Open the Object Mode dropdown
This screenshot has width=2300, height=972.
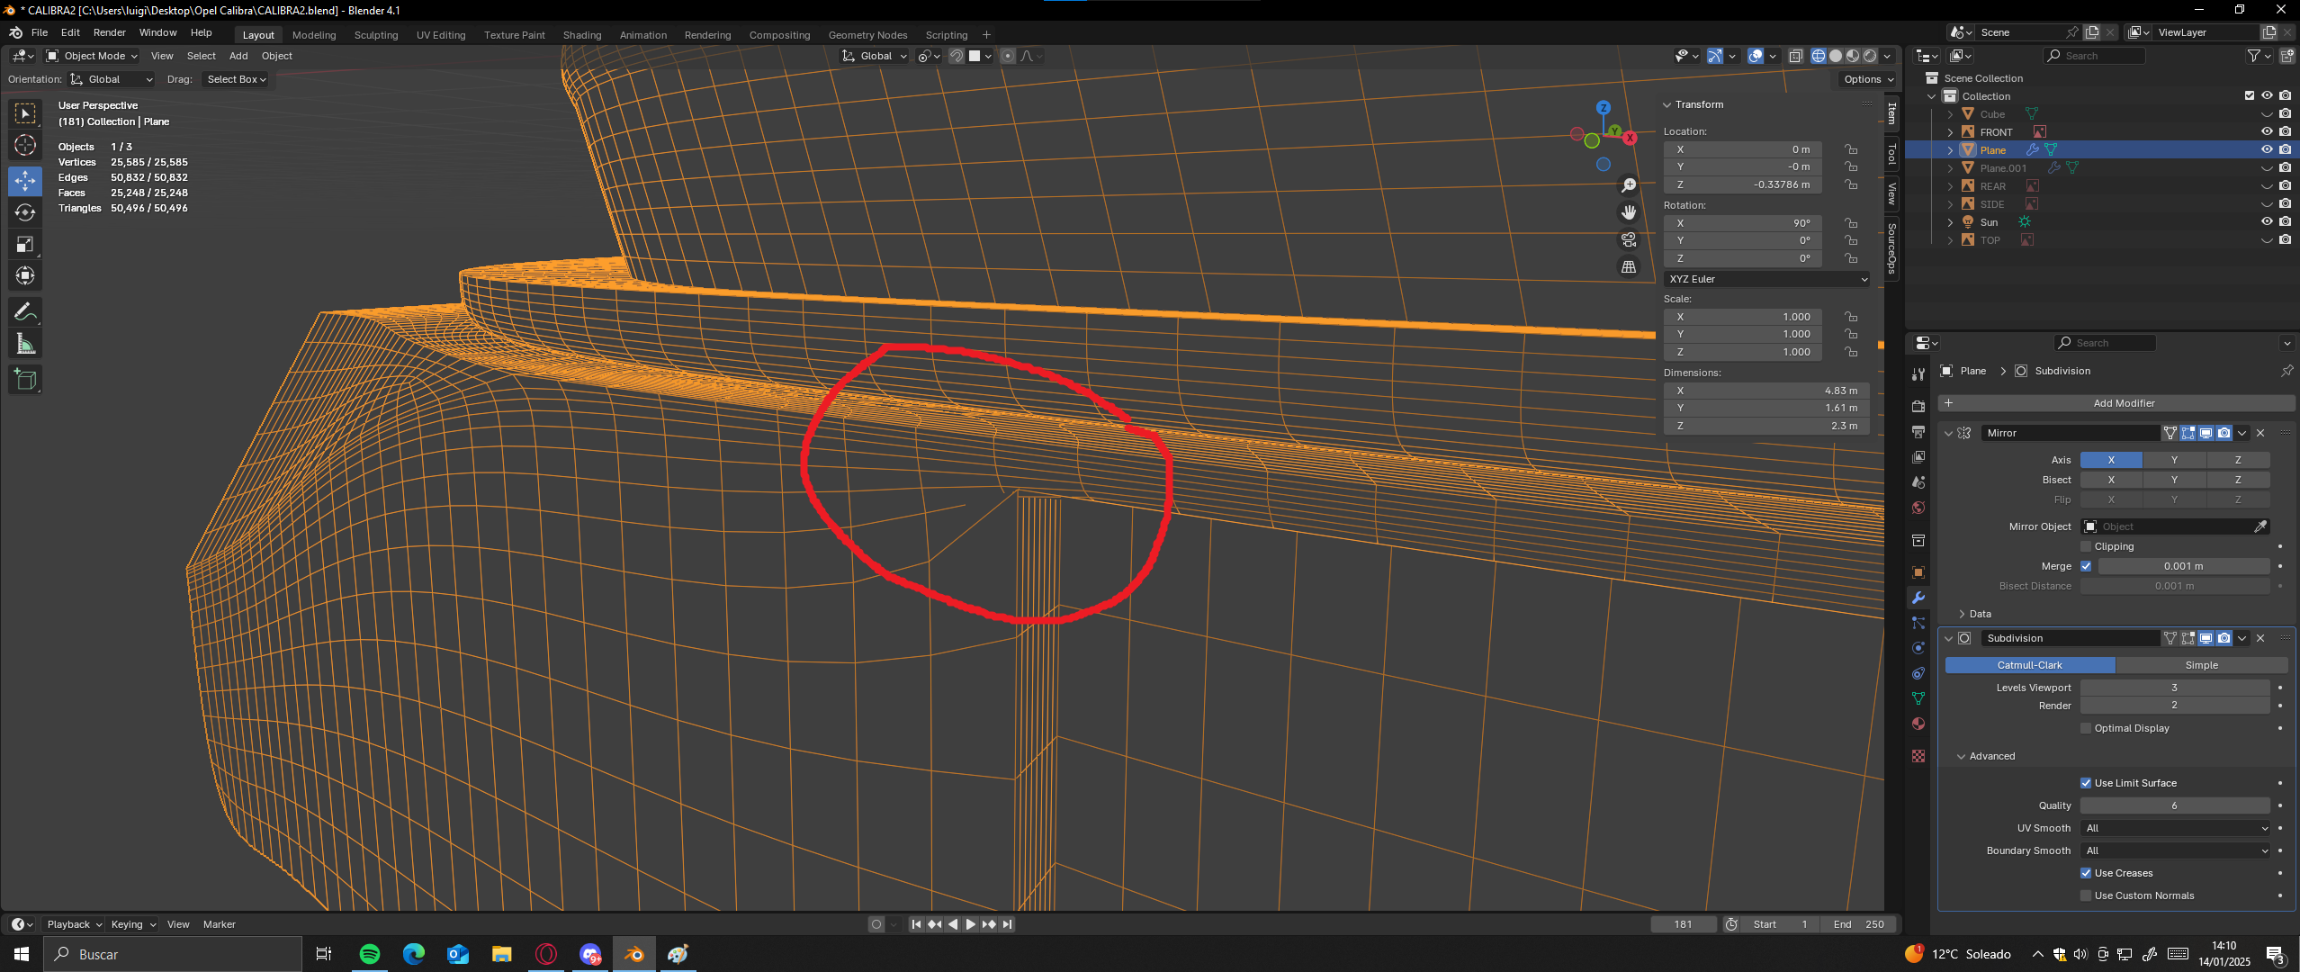pyautogui.click(x=92, y=56)
